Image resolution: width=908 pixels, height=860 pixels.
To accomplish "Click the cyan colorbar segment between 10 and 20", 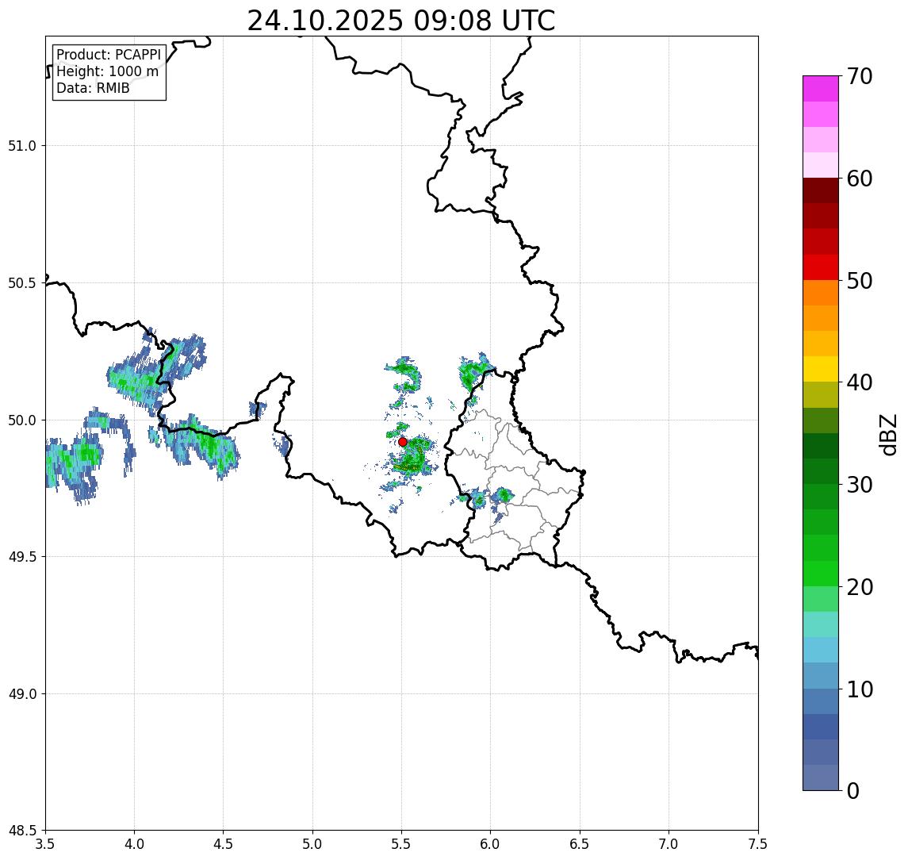I will tap(821, 650).
